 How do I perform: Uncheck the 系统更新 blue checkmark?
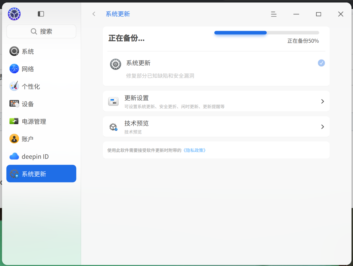click(x=321, y=63)
